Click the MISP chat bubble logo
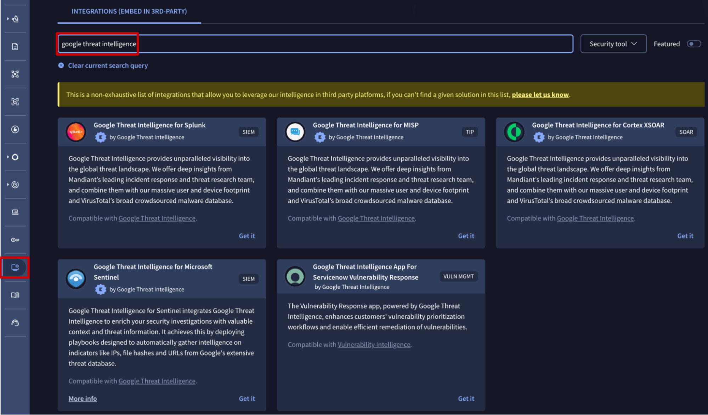 point(295,132)
